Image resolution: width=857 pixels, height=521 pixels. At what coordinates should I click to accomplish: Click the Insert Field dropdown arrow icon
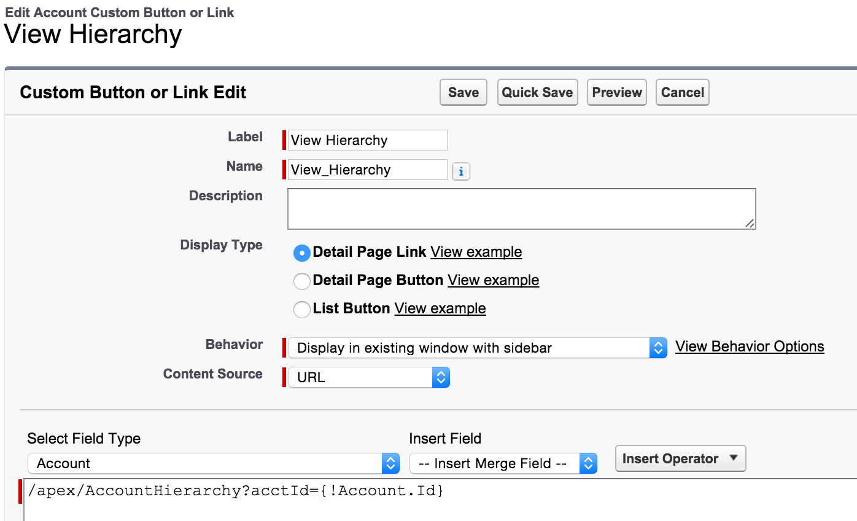(587, 463)
